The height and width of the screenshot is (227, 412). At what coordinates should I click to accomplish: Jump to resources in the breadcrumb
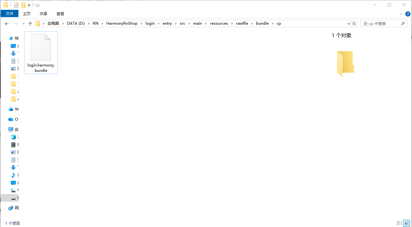(219, 23)
